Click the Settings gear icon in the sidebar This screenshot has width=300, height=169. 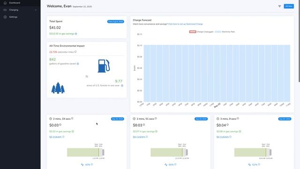click(5, 17)
